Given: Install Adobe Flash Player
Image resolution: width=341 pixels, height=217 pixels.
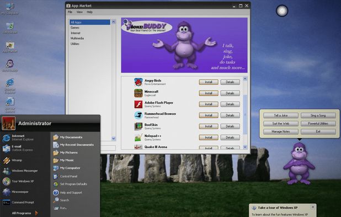Looking at the screenshot, I should point(209,104).
